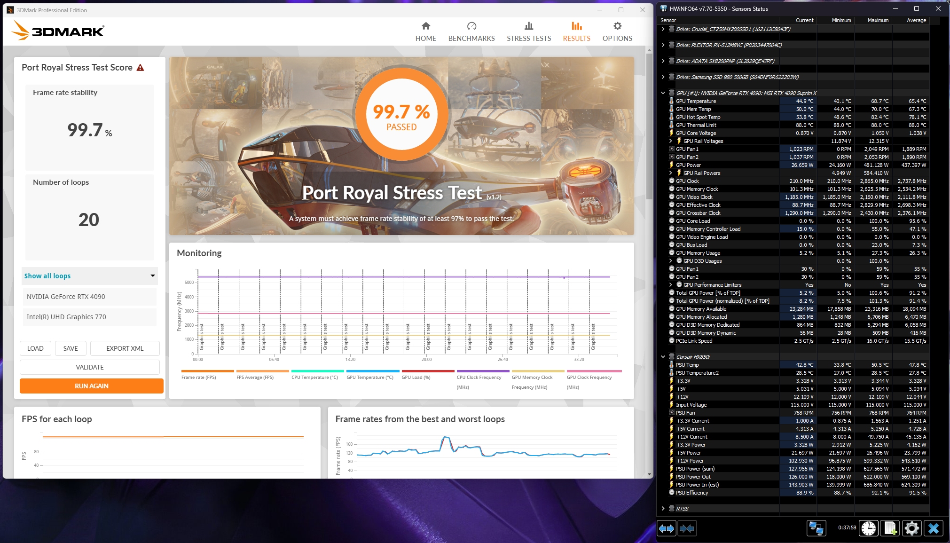Switch to the STRESS TESTS tab
The height and width of the screenshot is (543, 950).
[x=528, y=31]
